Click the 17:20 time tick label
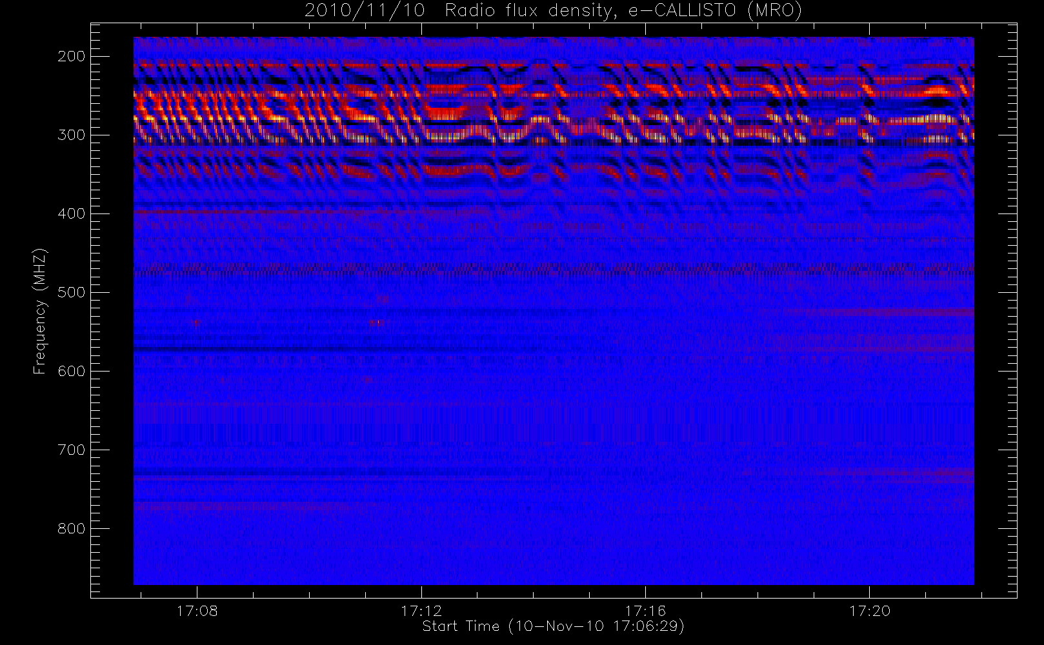Viewport: 1044px width, 645px height. coord(870,611)
